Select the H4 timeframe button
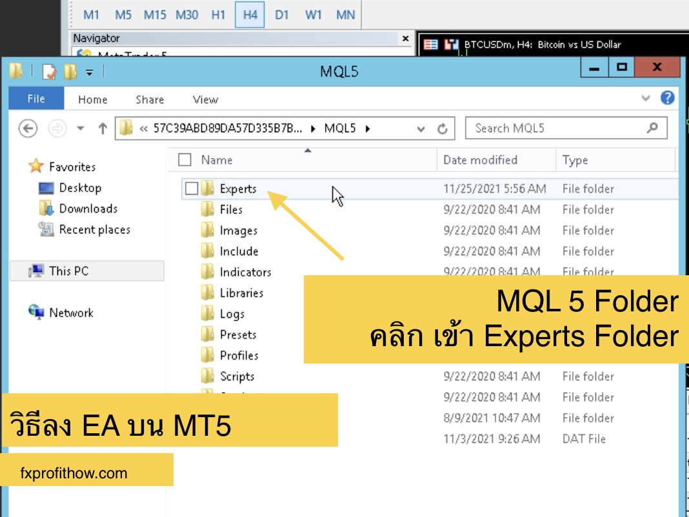 click(x=250, y=14)
